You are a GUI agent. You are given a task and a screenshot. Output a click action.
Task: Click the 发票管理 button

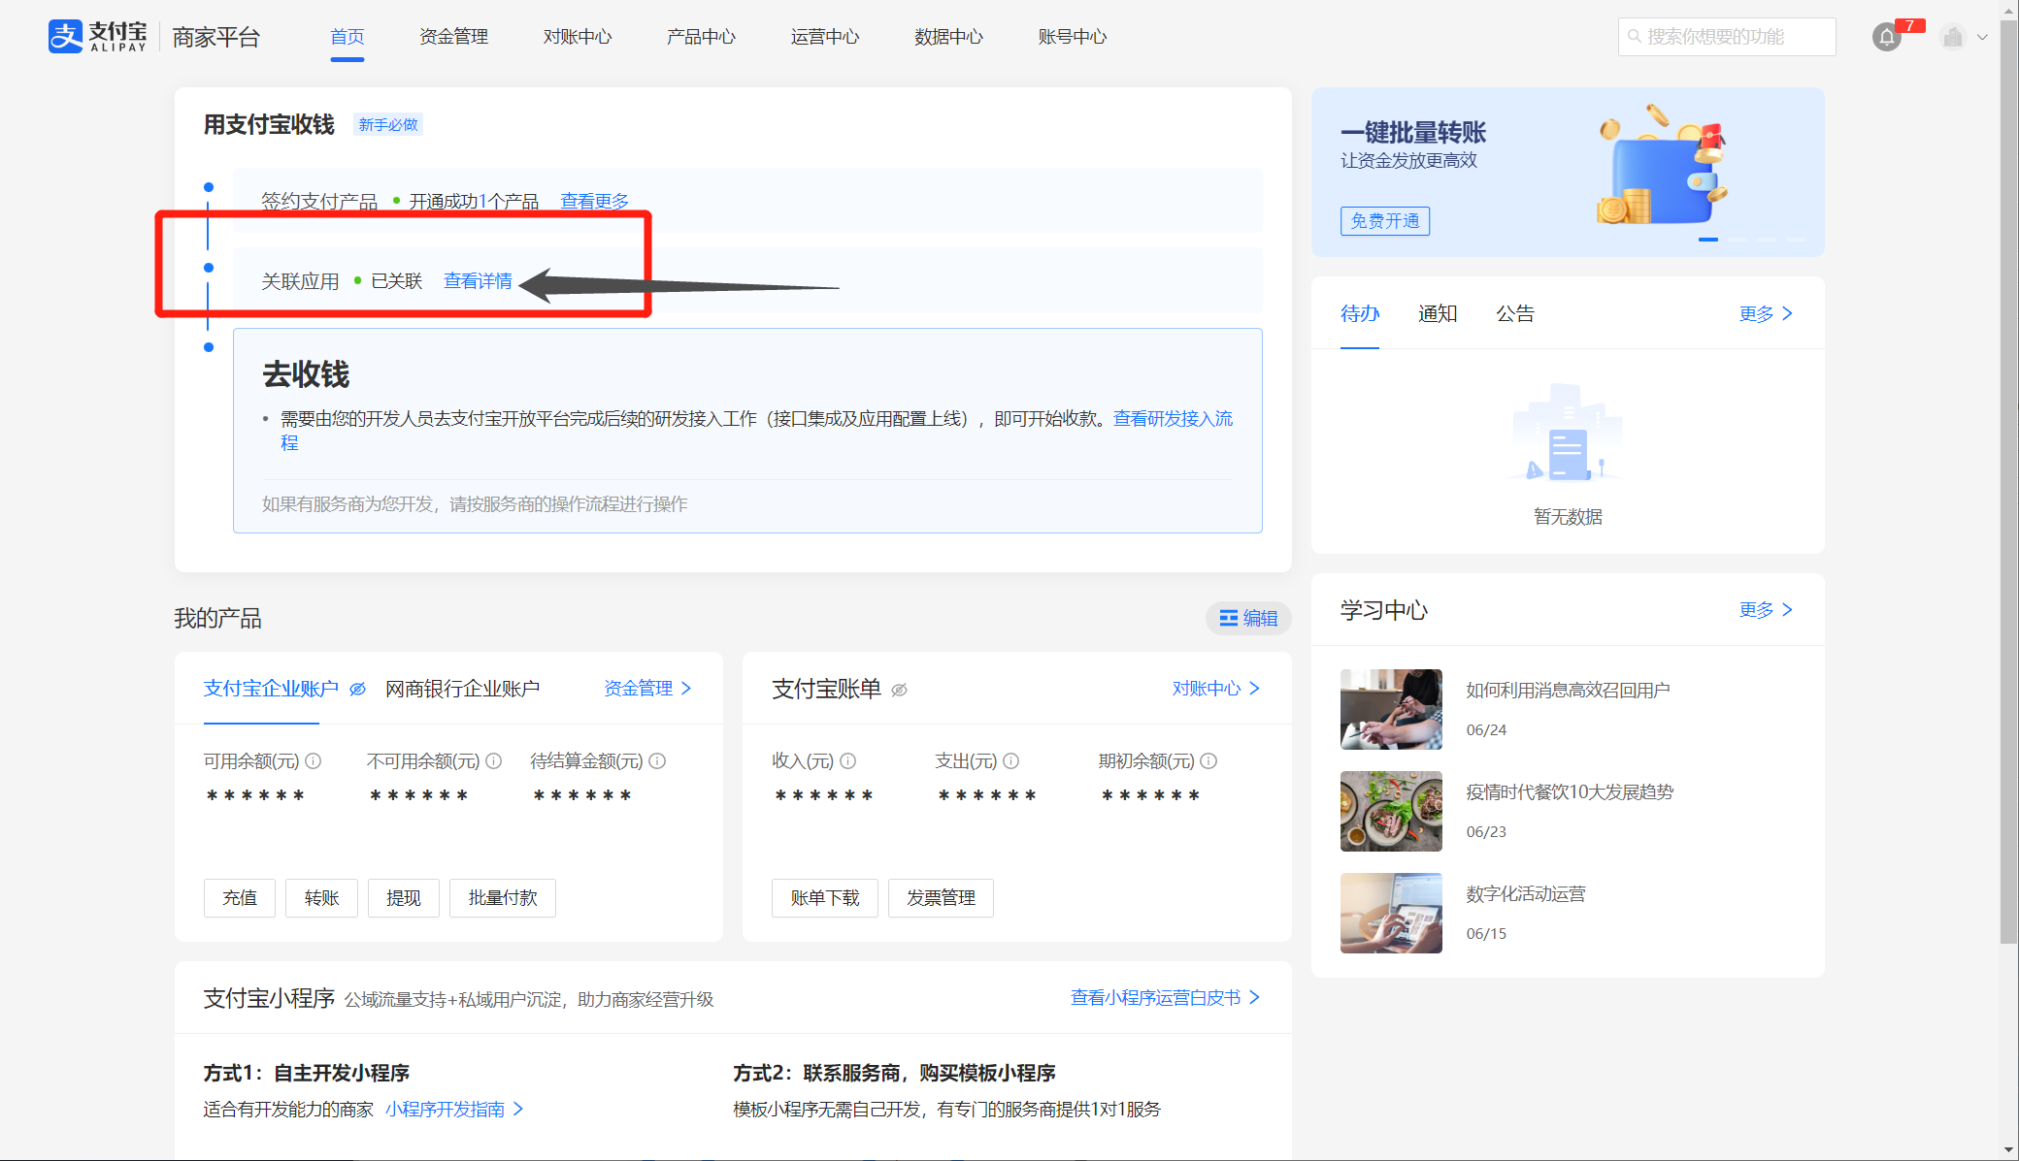[x=941, y=898]
